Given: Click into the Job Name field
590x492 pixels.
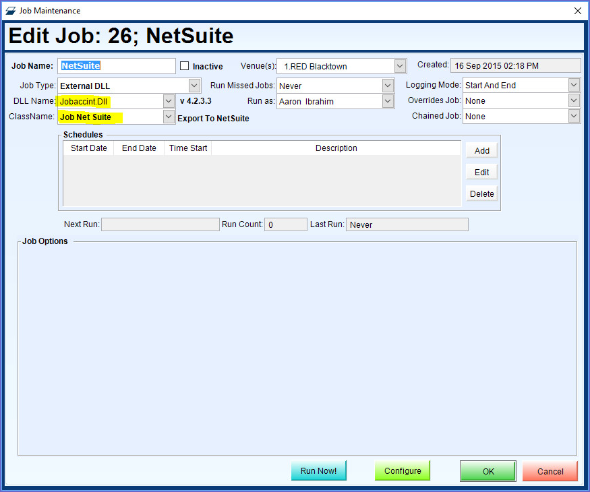Looking at the screenshot, I should [116, 66].
